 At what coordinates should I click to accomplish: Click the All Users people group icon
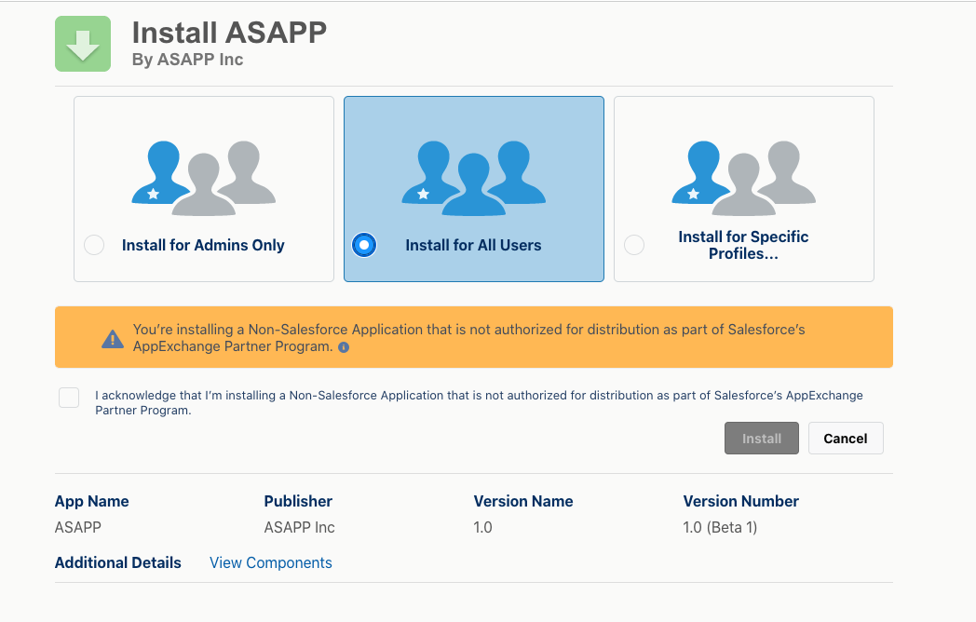(474, 178)
